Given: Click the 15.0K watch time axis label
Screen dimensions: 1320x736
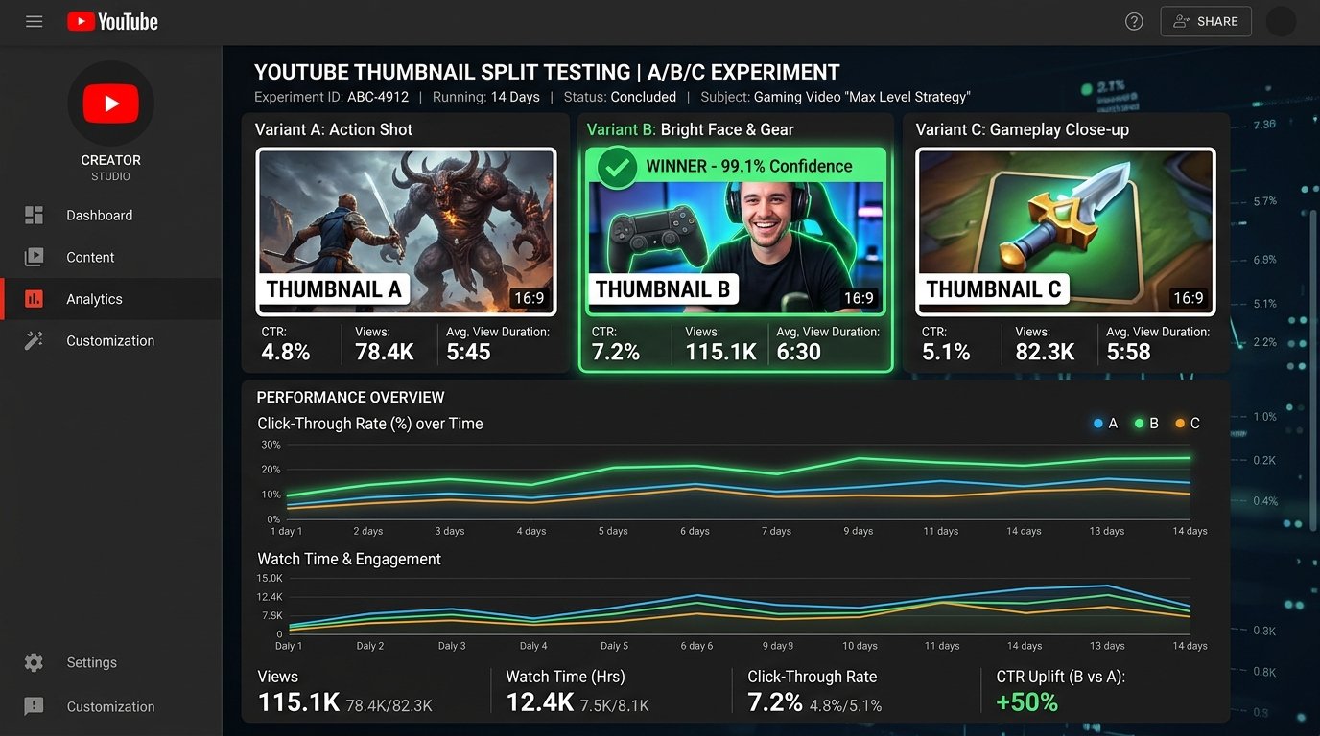Looking at the screenshot, I should (270, 579).
